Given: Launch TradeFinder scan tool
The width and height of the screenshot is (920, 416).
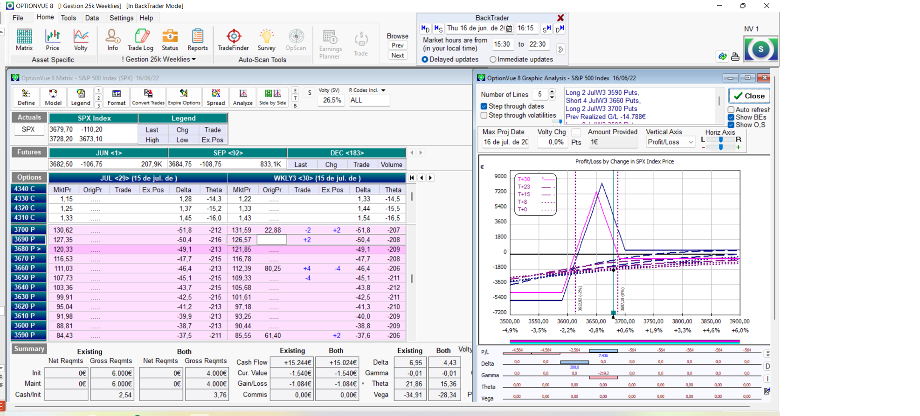Looking at the screenshot, I should click(234, 40).
